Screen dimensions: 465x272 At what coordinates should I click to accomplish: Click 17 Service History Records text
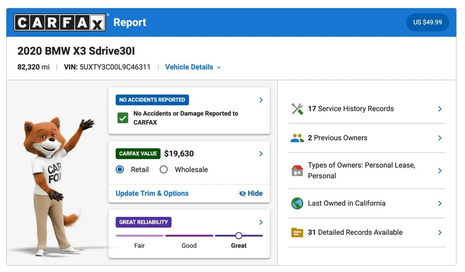point(351,109)
